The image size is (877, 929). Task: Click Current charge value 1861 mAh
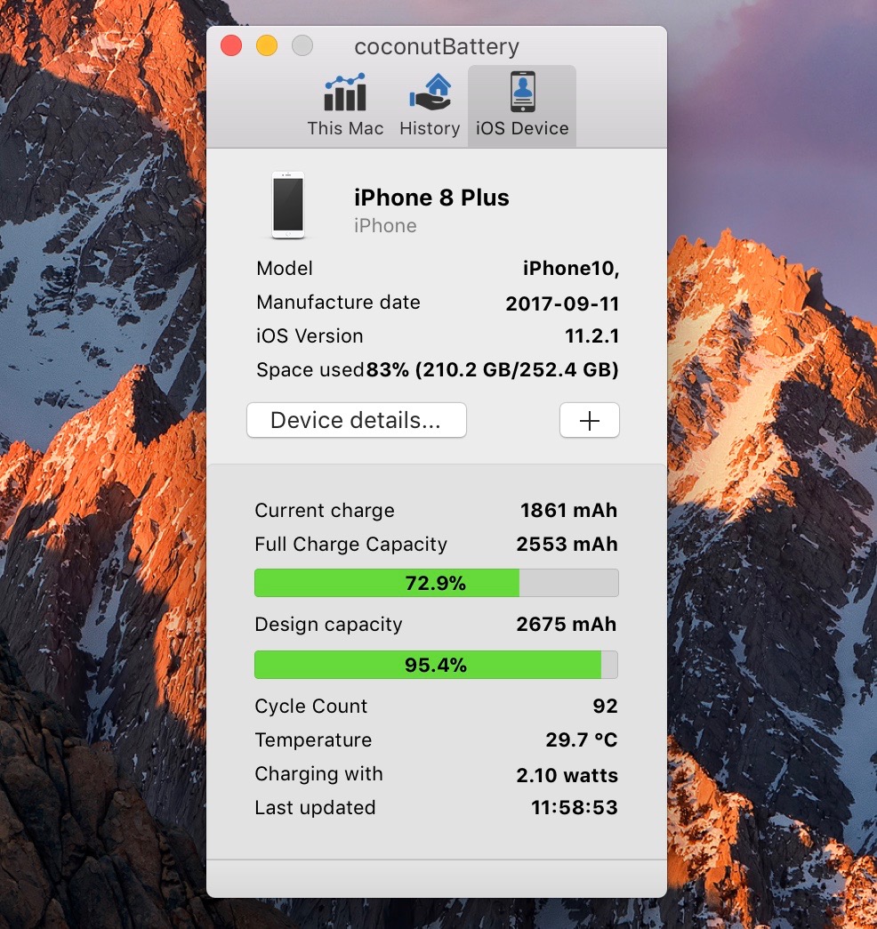[568, 510]
